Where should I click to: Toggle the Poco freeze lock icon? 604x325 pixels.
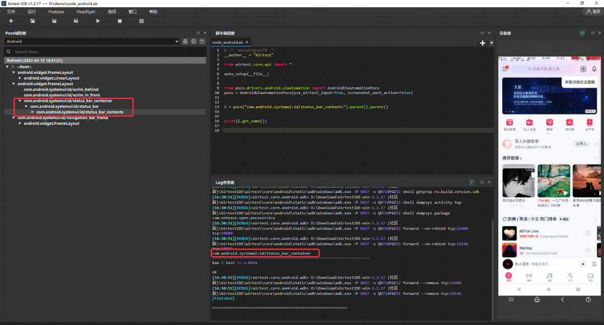pyautogui.click(x=186, y=41)
